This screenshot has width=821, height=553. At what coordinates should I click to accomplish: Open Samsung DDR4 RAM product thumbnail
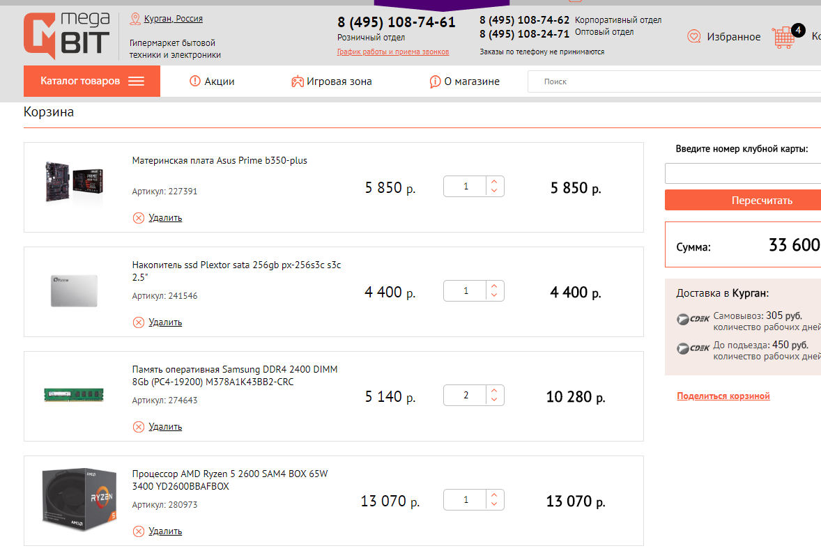[x=74, y=395]
